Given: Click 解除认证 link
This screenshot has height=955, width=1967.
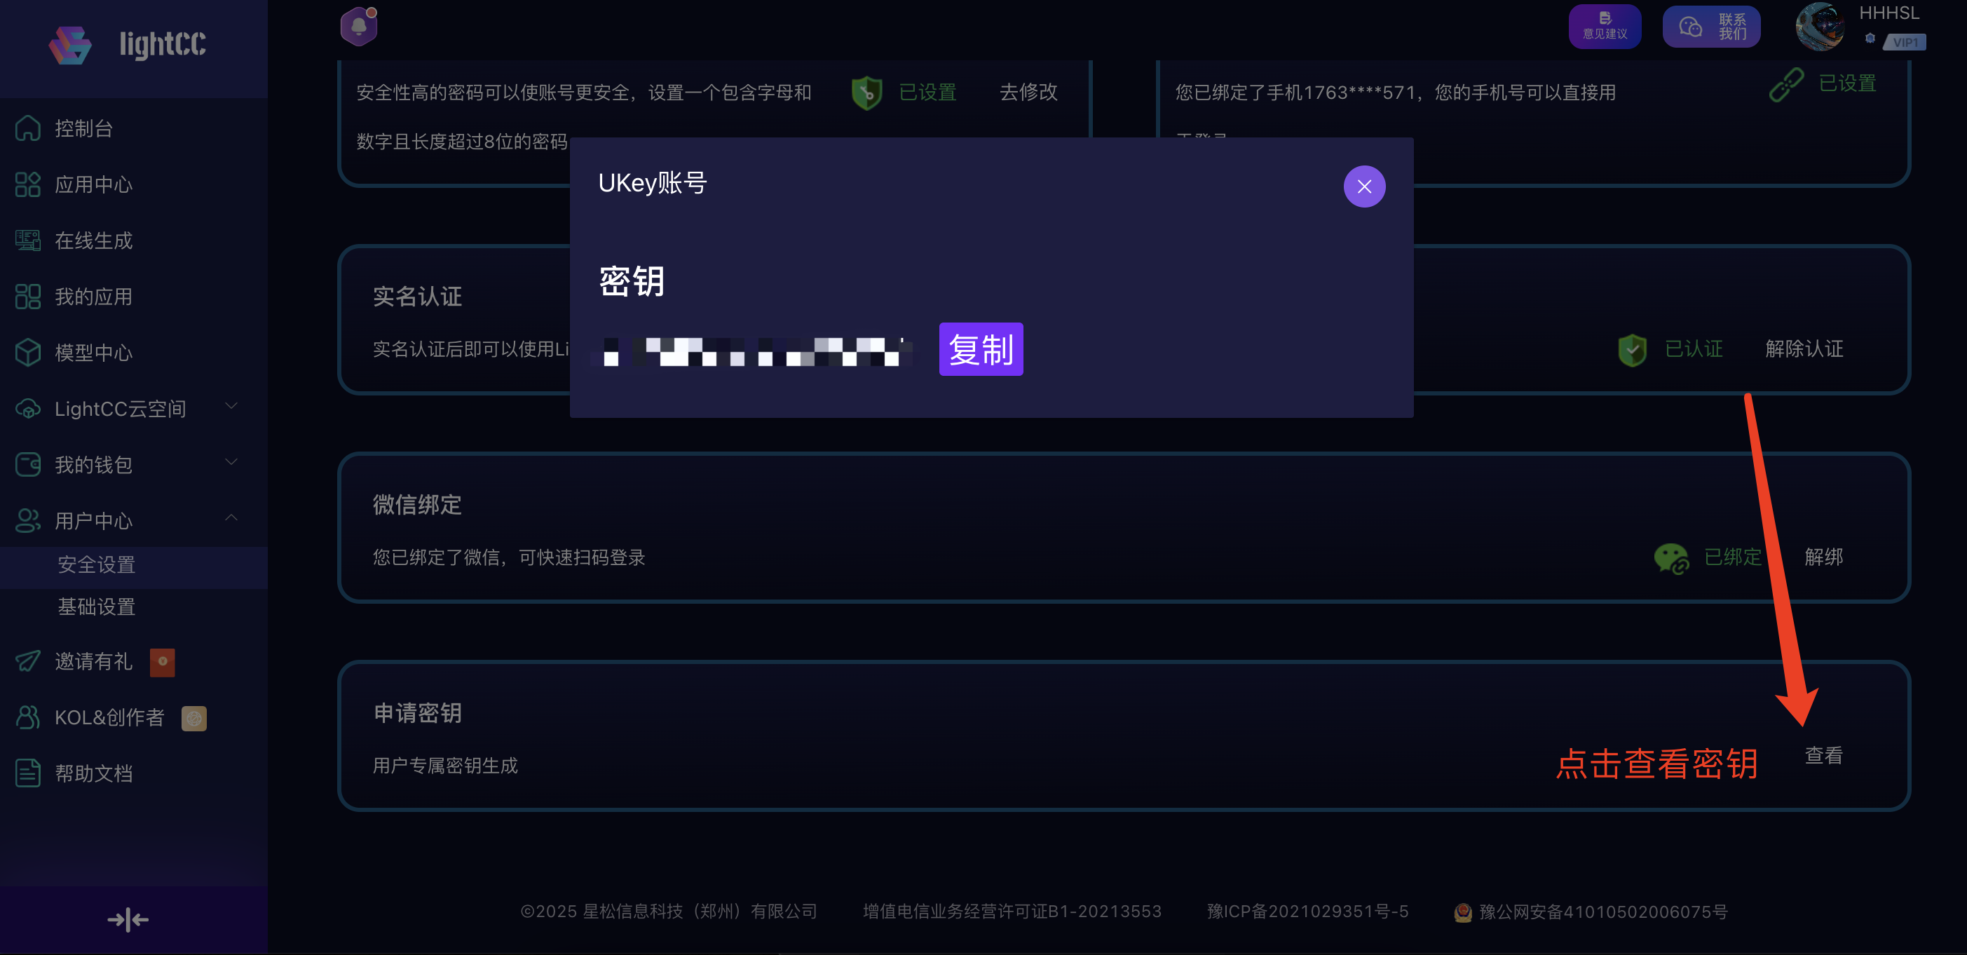Looking at the screenshot, I should pos(1804,349).
